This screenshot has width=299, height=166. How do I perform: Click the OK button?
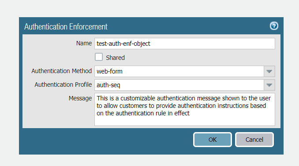click(x=213, y=140)
